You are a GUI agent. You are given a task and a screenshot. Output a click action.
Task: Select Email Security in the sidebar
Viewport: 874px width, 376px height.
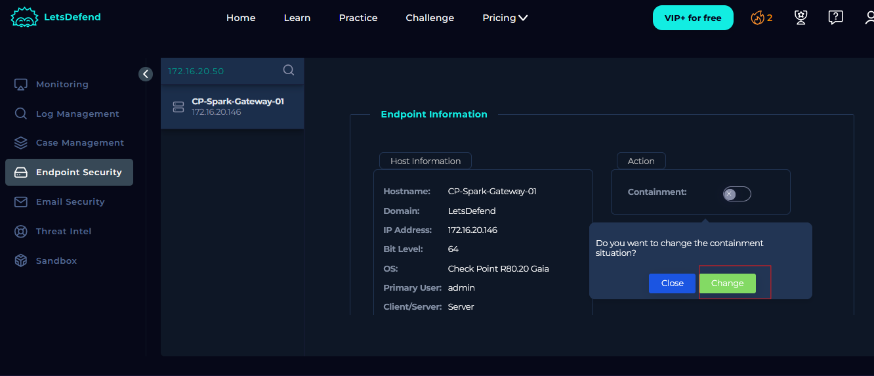click(x=69, y=201)
